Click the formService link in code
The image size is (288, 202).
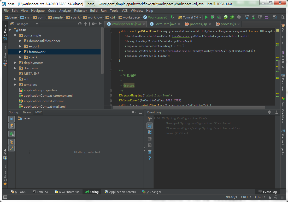point(180,36)
